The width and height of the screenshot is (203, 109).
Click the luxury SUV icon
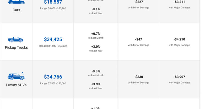point(16,77)
